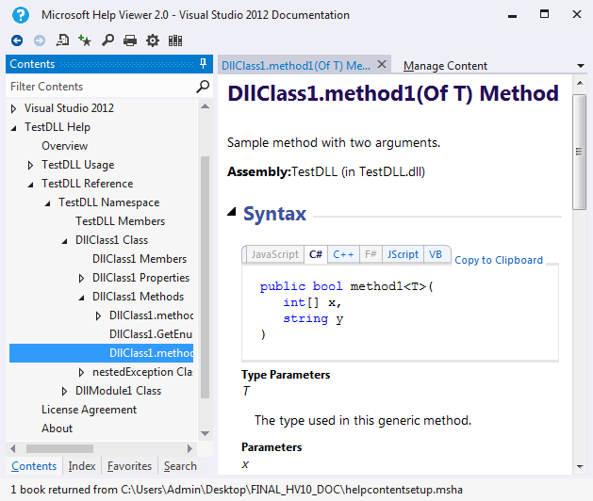Expand the DllClass1 Properties node
This screenshot has height=501, width=593.
pos(81,279)
